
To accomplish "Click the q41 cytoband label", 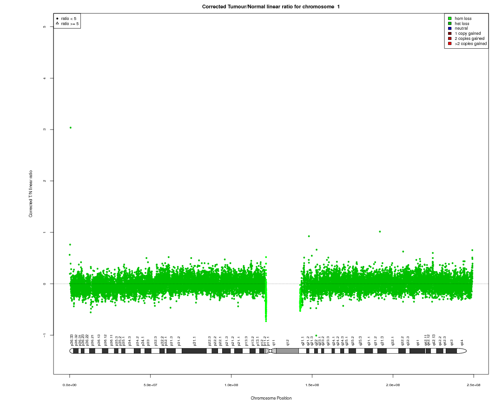I will [418, 343].
